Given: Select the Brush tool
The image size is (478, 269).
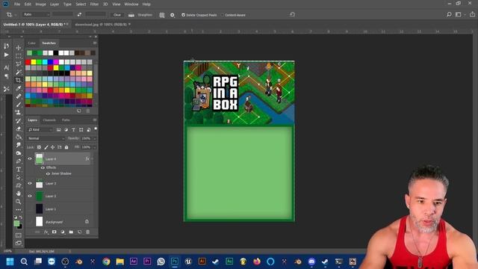Looking at the screenshot, I should click(x=18, y=105).
